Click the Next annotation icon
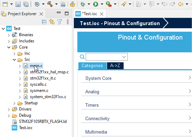Viewport: 192px width, 137px height. point(138,4)
